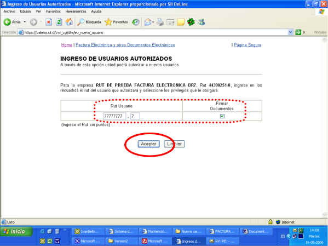Open the Búsqueda magnifier search icon
The width and height of the screenshot is (328, 246).
coord(80,22)
